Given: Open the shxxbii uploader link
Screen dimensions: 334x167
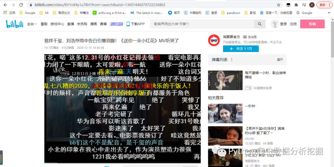Looking at the screenshot, I should (250, 139).
